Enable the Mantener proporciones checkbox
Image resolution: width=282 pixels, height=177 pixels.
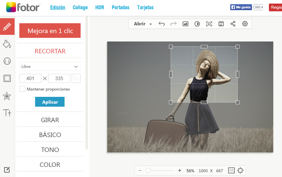pos(22,89)
